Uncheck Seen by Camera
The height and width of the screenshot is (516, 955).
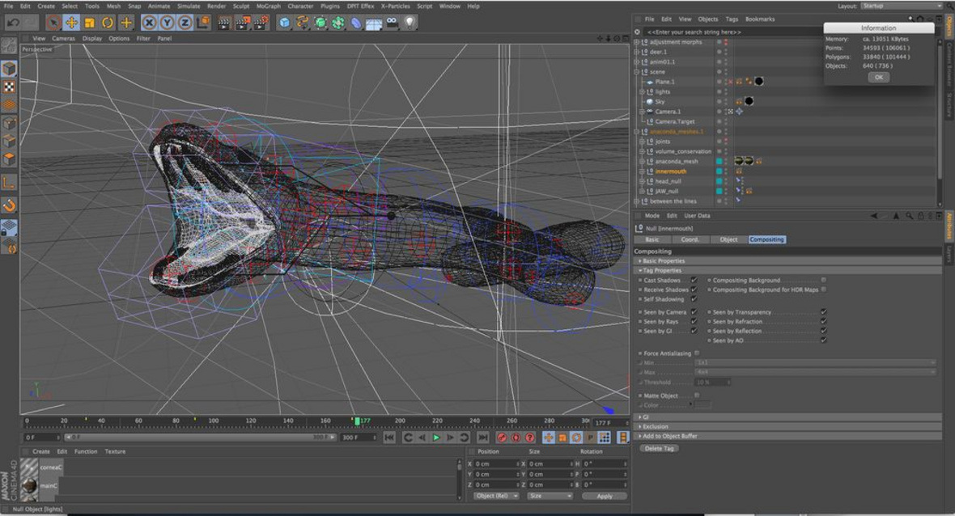click(x=694, y=311)
